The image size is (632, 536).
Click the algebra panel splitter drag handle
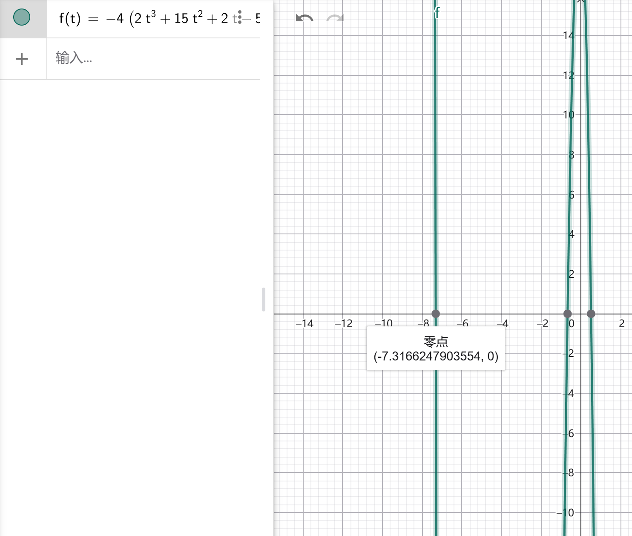tap(264, 300)
